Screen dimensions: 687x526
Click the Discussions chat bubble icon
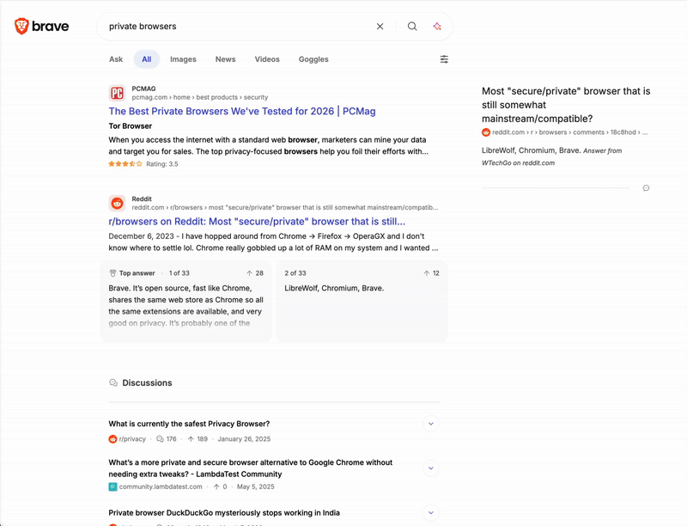tap(113, 382)
